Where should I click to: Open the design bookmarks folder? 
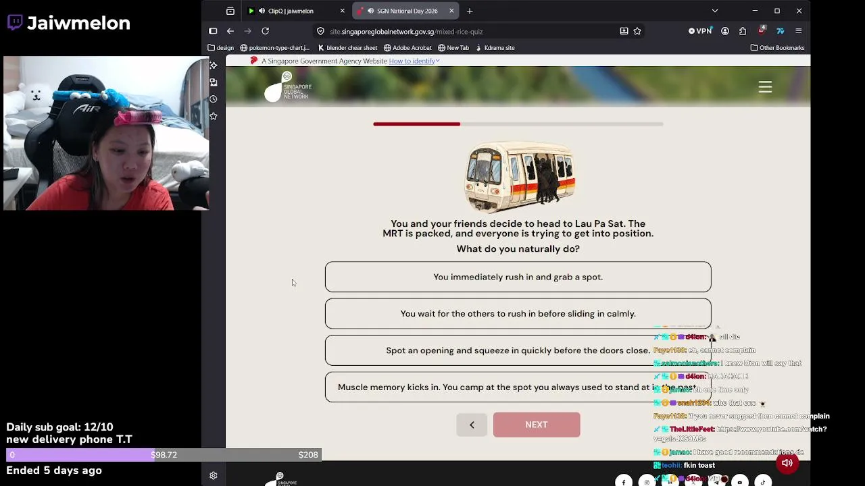coord(221,48)
